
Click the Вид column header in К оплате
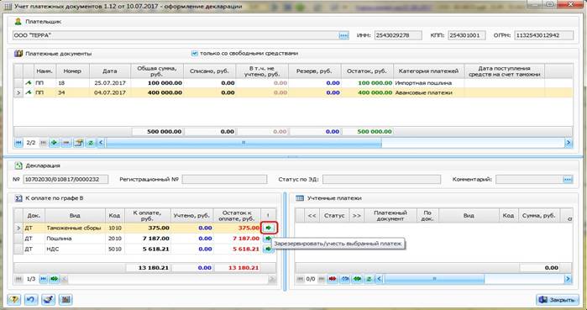[x=75, y=216]
